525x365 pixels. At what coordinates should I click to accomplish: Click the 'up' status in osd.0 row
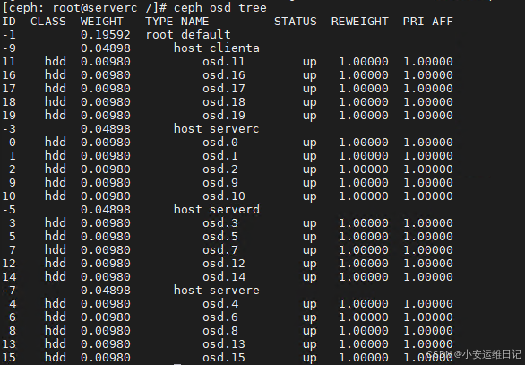[309, 143]
